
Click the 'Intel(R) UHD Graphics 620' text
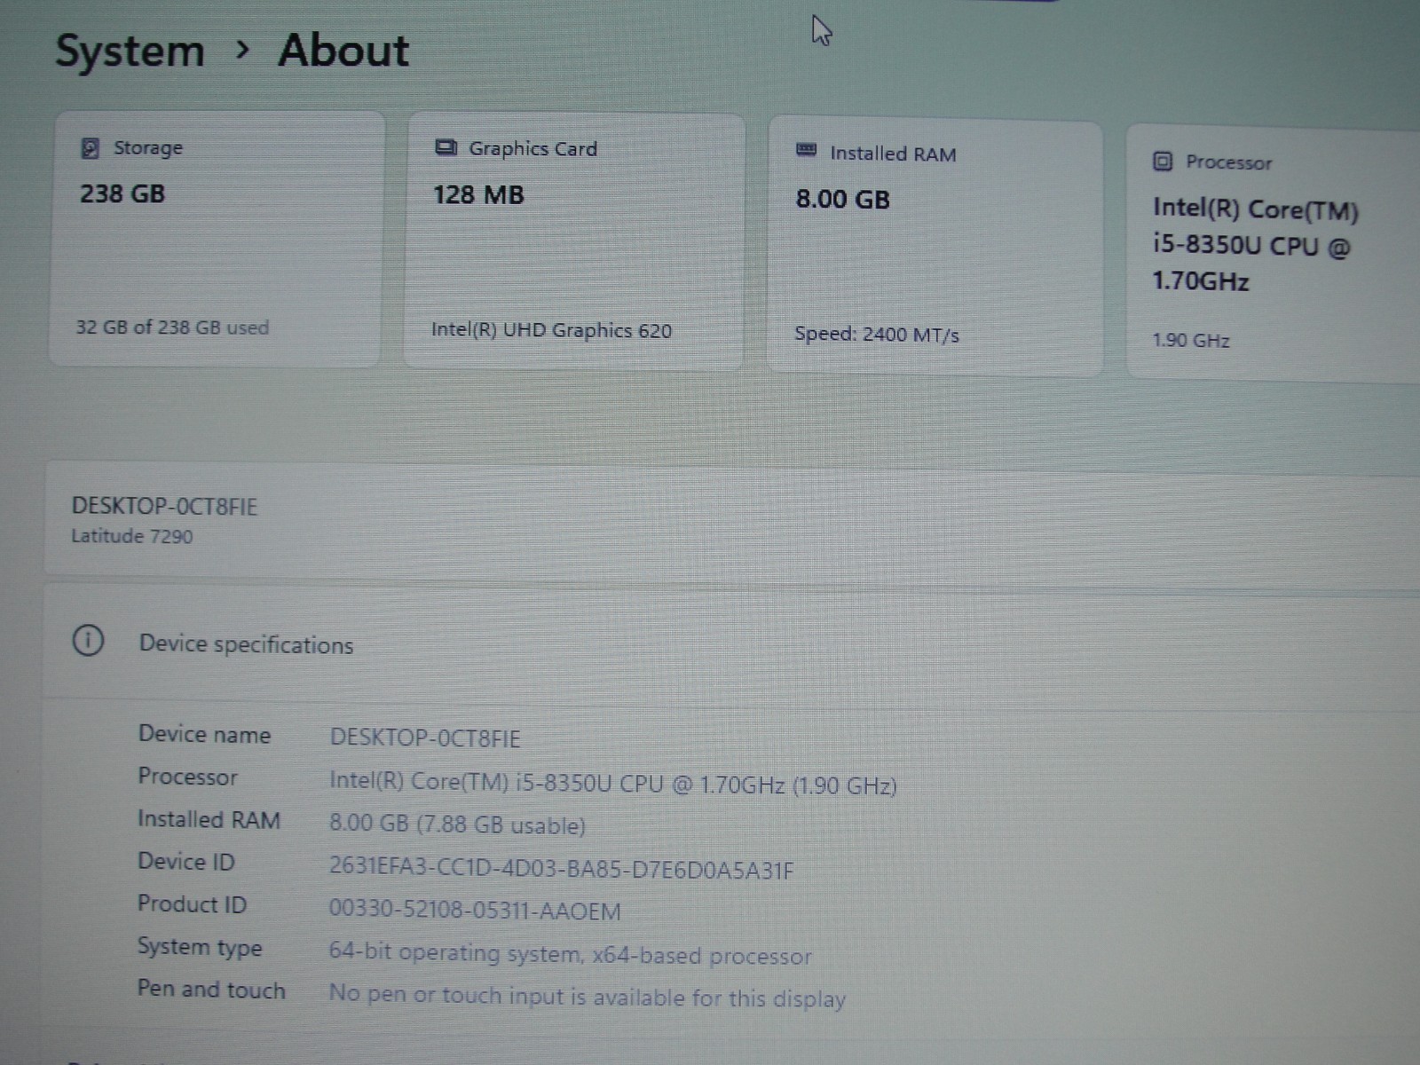[551, 330]
